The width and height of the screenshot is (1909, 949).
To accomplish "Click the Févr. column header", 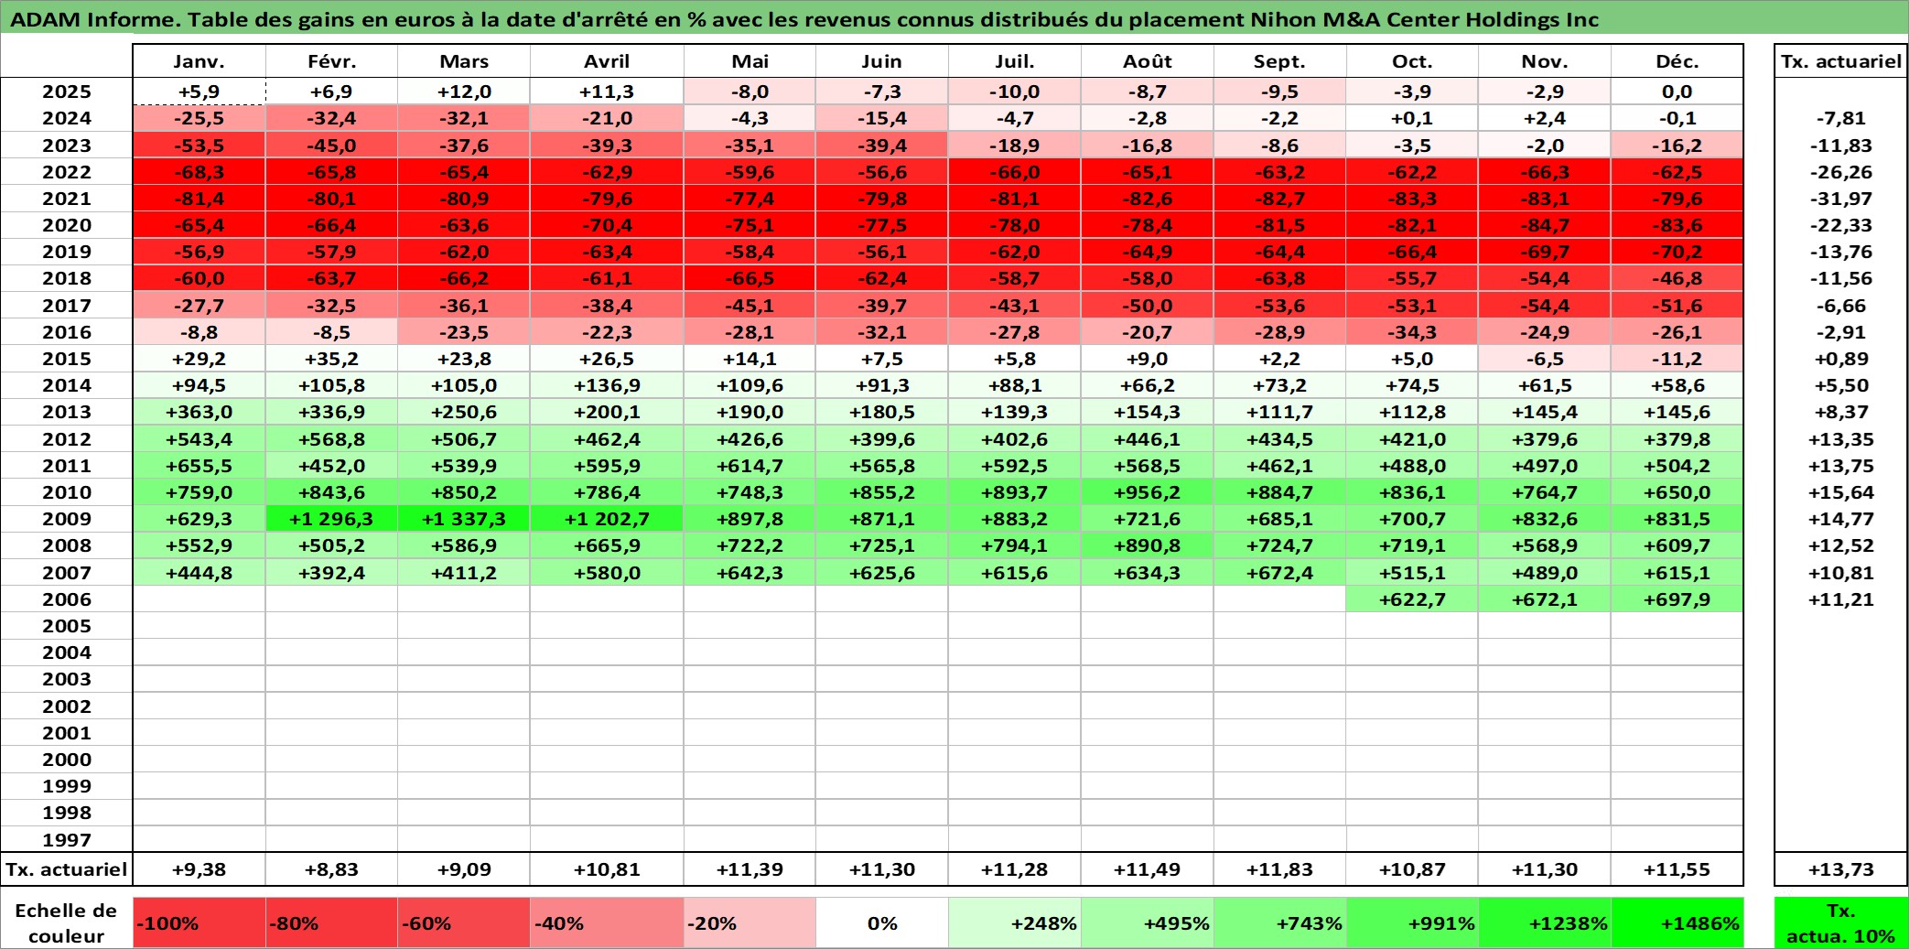I will click(331, 61).
